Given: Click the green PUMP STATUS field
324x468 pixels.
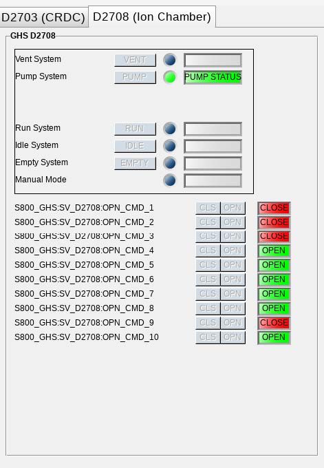Looking at the screenshot, I should tap(213, 77).
